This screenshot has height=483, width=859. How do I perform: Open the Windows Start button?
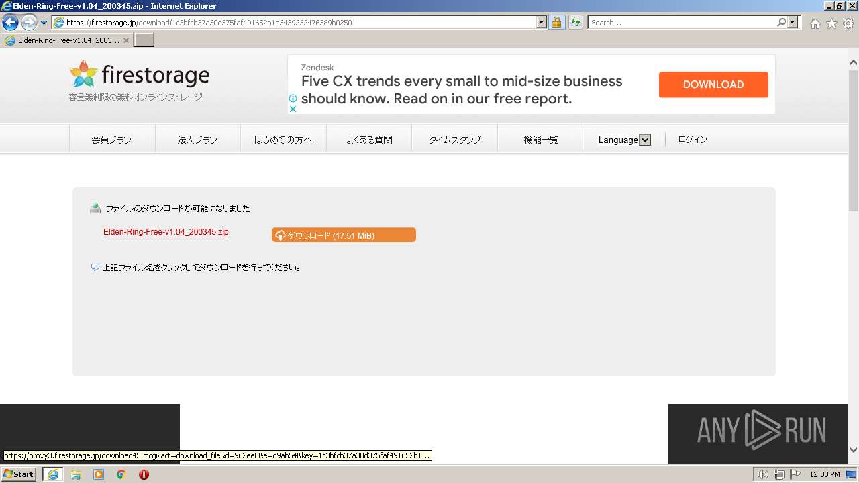coord(19,474)
